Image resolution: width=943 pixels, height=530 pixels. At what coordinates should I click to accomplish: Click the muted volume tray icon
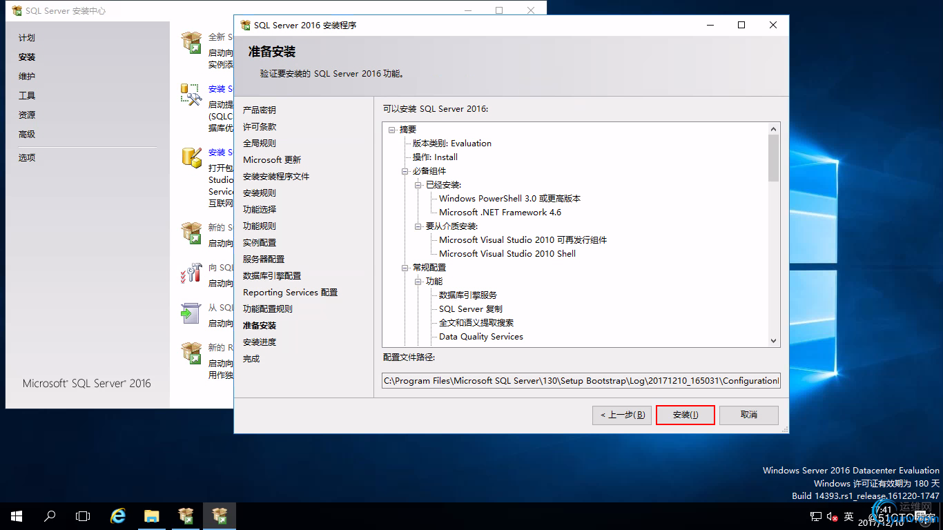[832, 517]
